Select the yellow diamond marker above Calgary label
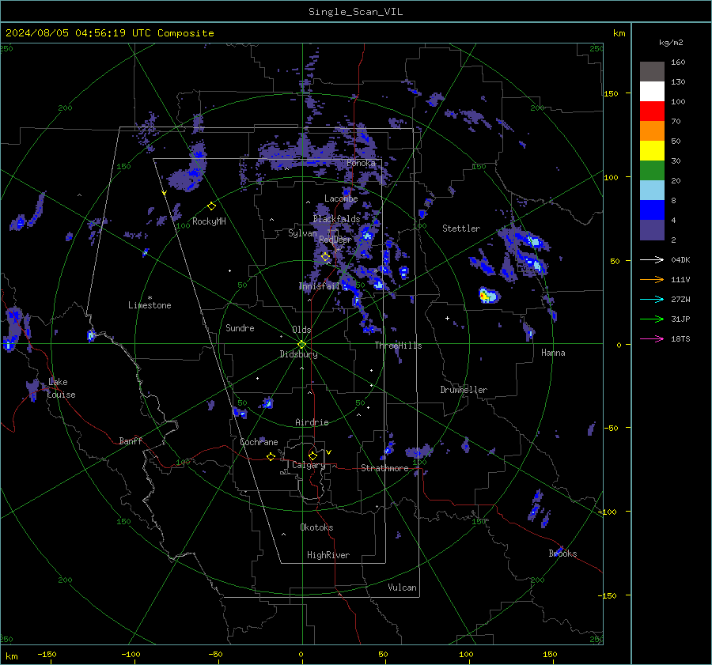This screenshot has height=665, width=712. pyautogui.click(x=312, y=455)
